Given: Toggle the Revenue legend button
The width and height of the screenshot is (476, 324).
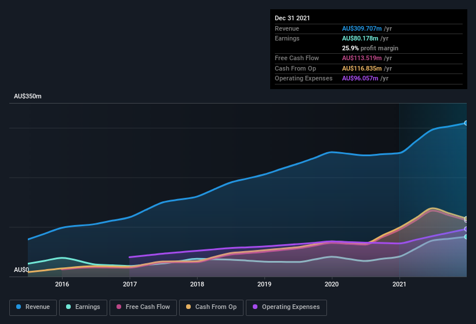Looking at the screenshot, I should 33,307.
